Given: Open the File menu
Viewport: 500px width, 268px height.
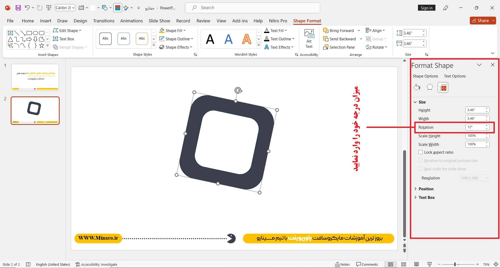Looking at the screenshot, I should [10, 21].
